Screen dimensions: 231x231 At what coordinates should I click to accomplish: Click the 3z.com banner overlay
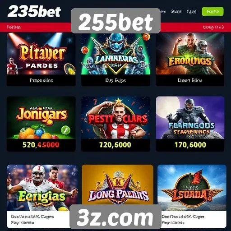point(115,217)
